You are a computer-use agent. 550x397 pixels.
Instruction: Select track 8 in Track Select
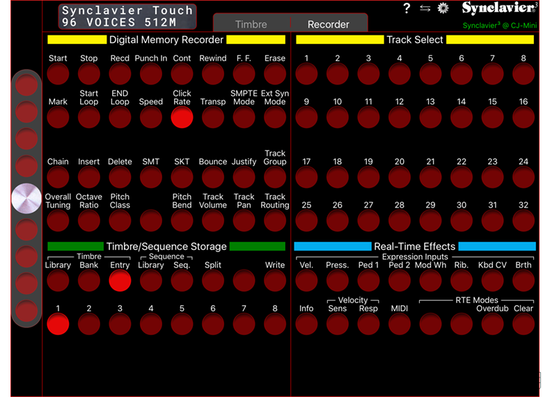pos(524,73)
